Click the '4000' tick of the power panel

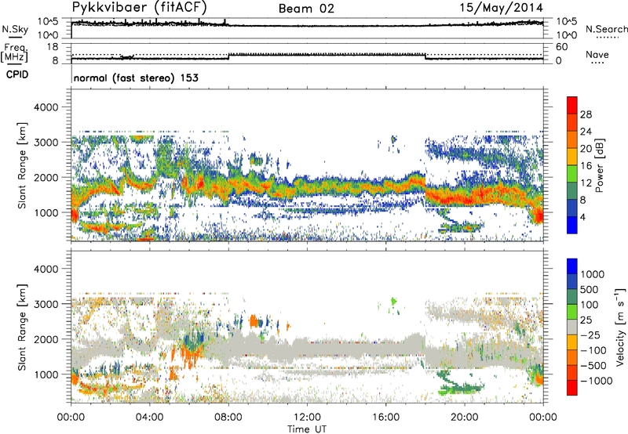pos(46,107)
